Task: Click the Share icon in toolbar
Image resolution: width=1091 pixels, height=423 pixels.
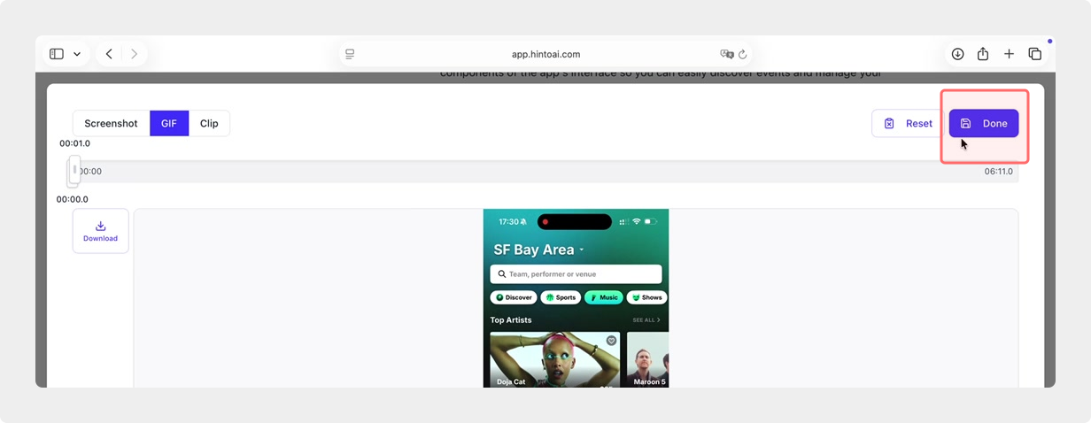Action: (983, 54)
